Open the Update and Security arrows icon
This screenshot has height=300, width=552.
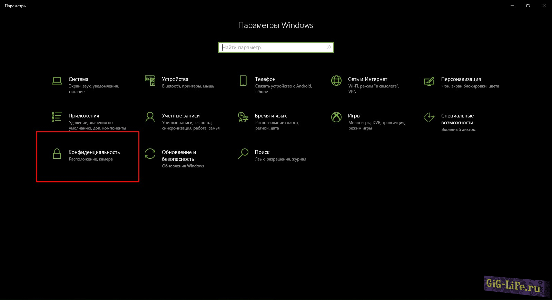point(150,154)
